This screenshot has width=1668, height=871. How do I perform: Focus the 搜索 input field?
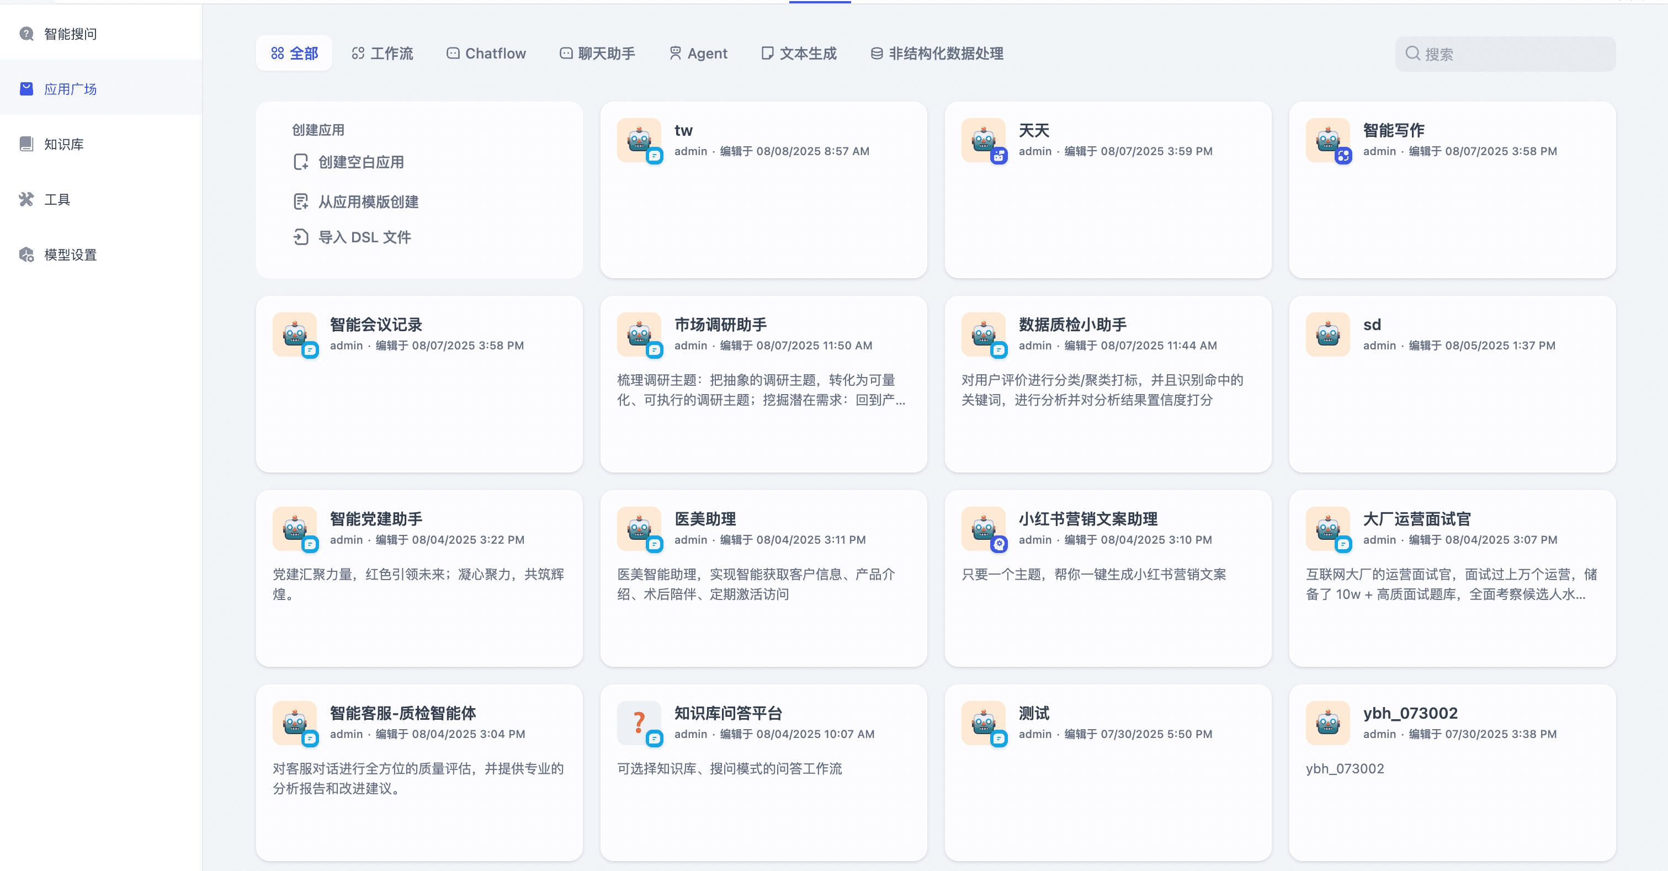[1514, 54]
